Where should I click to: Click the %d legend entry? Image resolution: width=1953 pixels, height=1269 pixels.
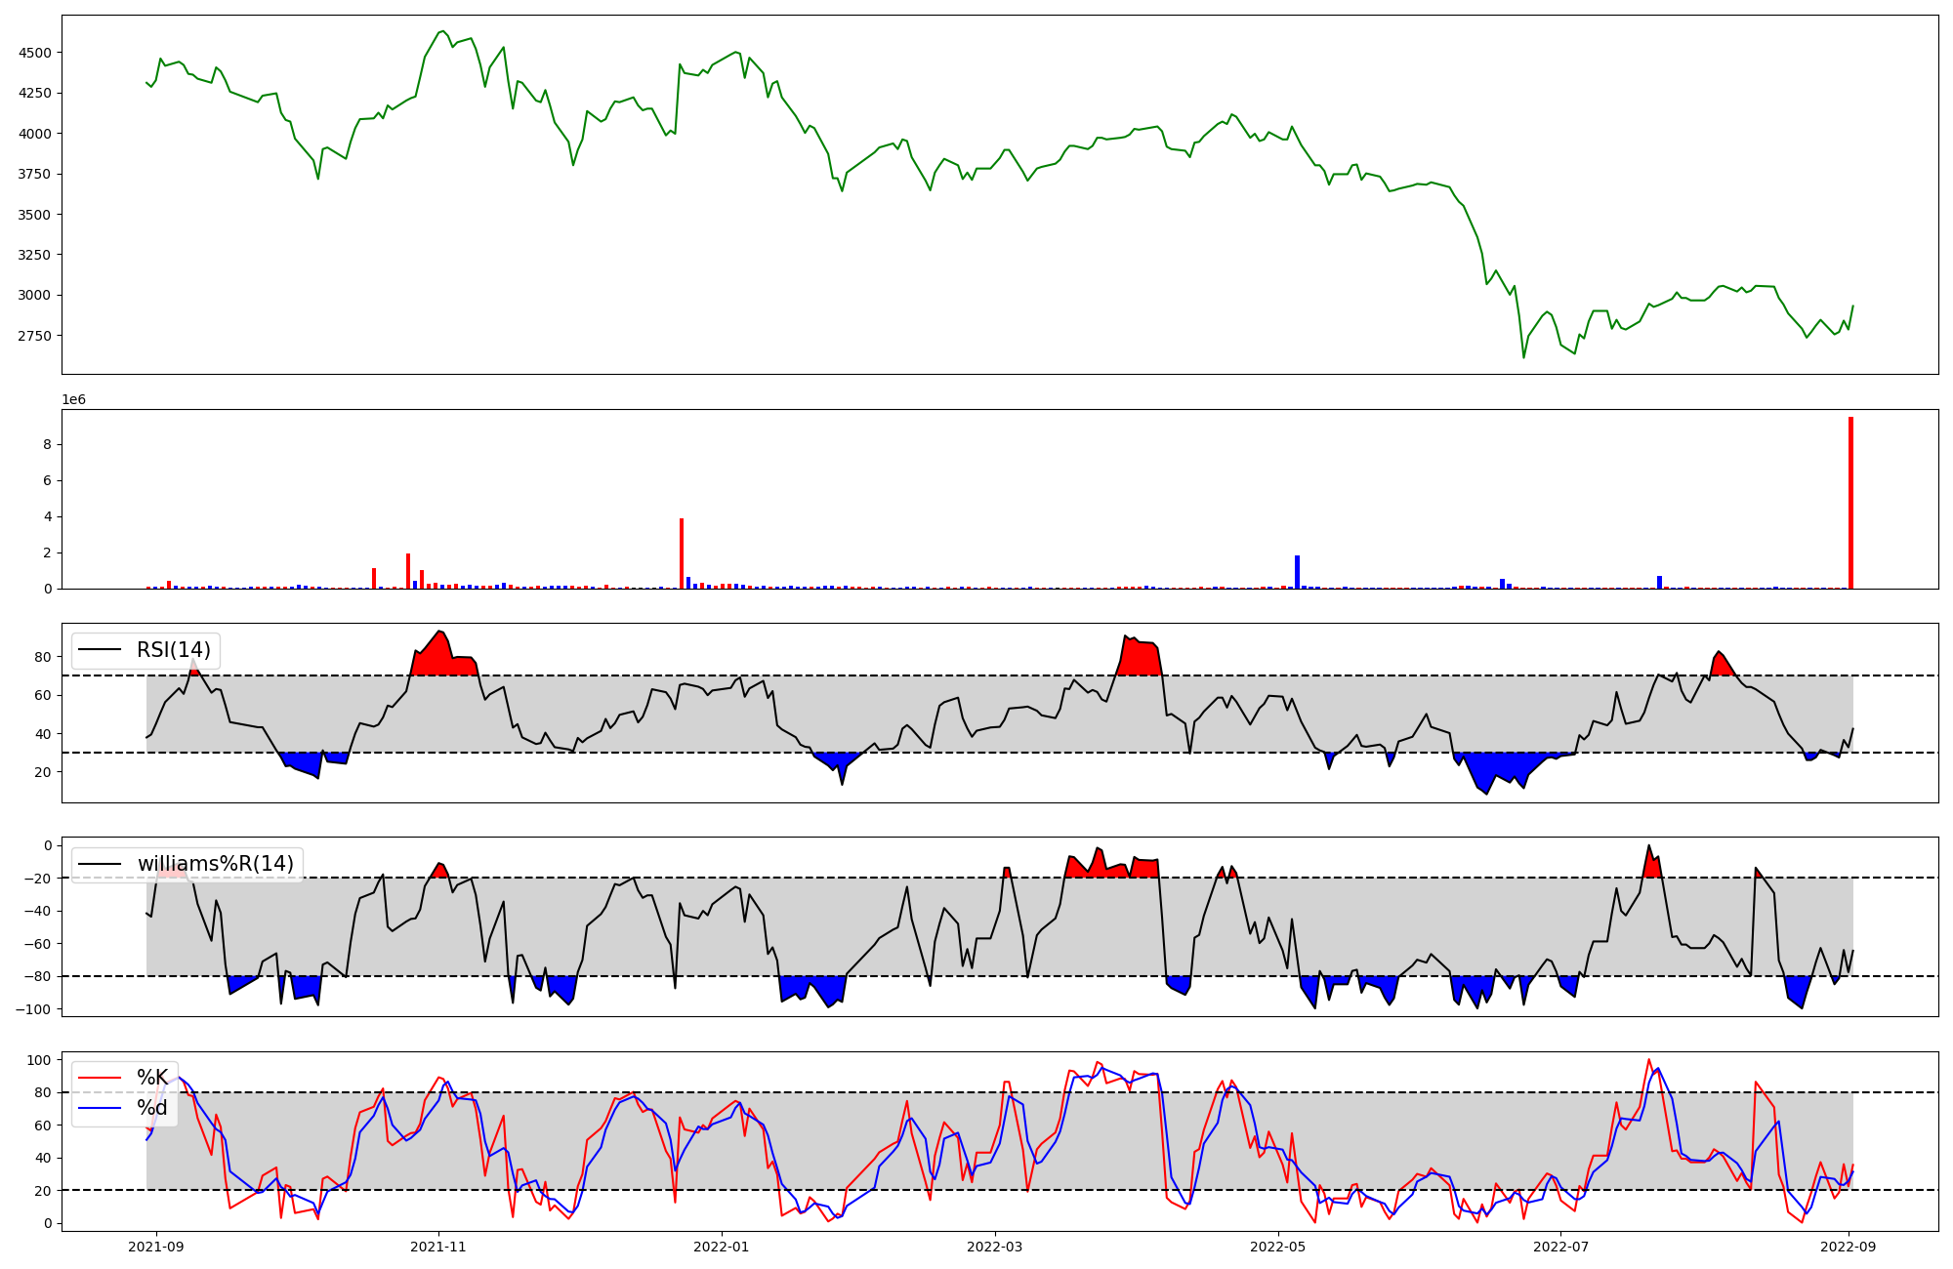tap(152, 1108)
